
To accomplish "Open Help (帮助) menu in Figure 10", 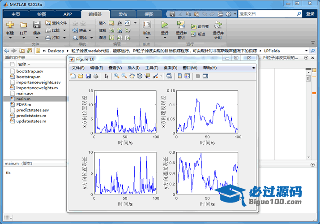I will (210, 68).
